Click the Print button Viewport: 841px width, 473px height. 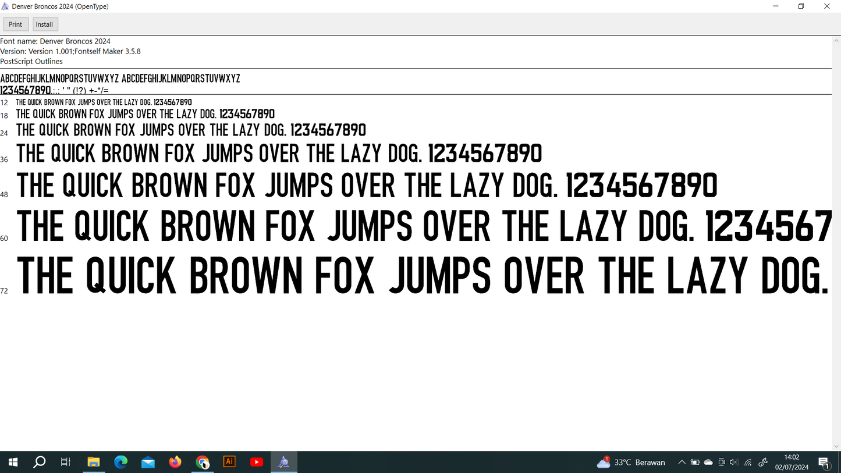16,24
